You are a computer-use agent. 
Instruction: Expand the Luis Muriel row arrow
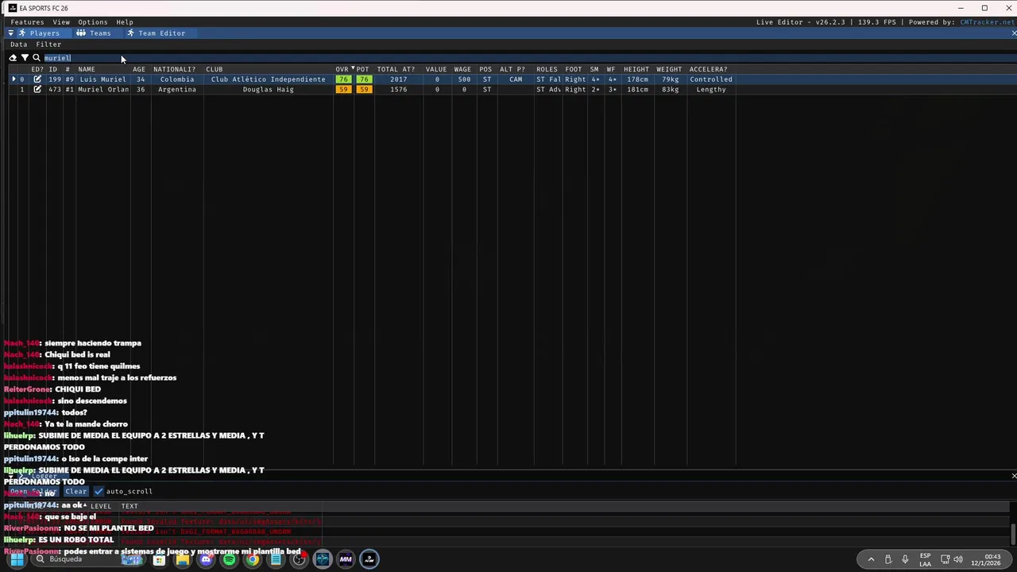(x=14, y=79)
